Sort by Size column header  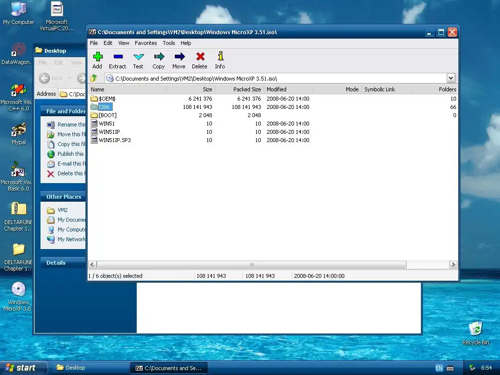(x=190, y=89)
